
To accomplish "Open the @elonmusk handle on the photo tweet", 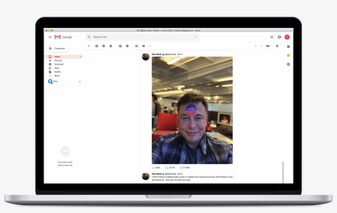I will (x=171, y=54).
